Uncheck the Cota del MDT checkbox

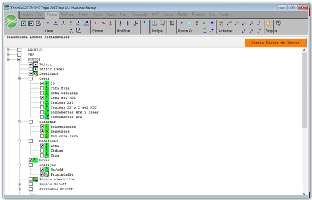pos(42,98)
